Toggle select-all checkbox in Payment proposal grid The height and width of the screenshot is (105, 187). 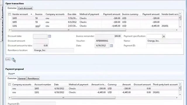[10, 85]
